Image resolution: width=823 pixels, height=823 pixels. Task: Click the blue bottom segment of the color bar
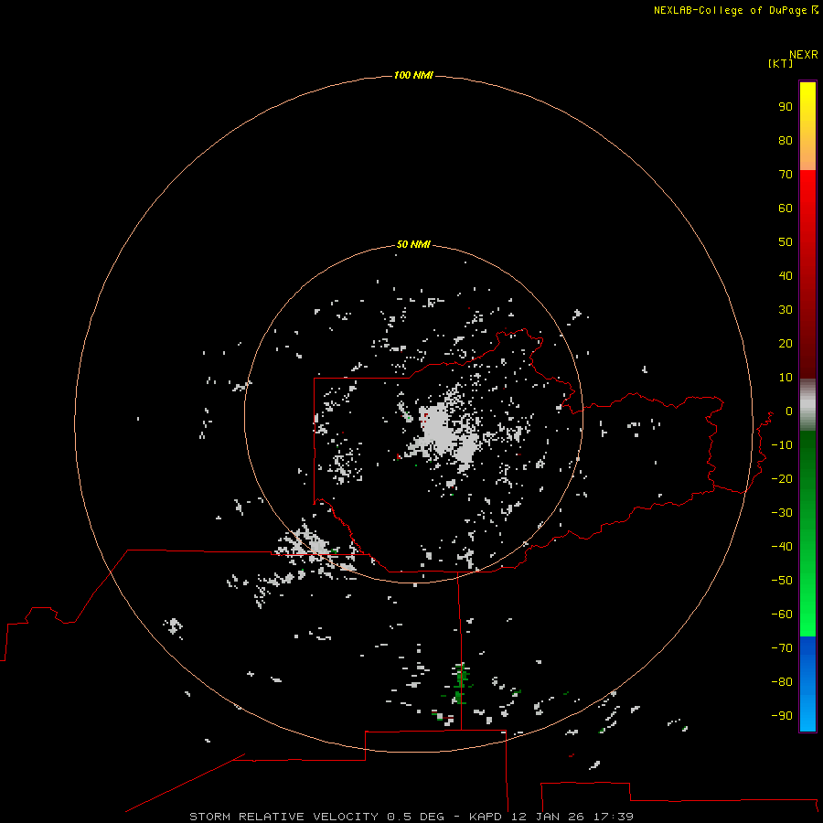(x=807, y=684)
